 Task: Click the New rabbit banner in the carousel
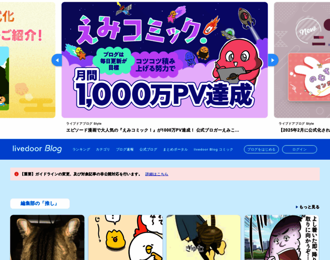pyautogui.click(x=302, y=60)
